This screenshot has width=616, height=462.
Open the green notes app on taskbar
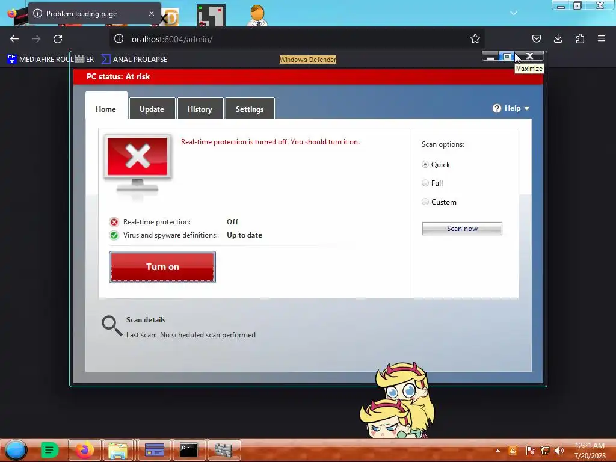coord(49,450)
